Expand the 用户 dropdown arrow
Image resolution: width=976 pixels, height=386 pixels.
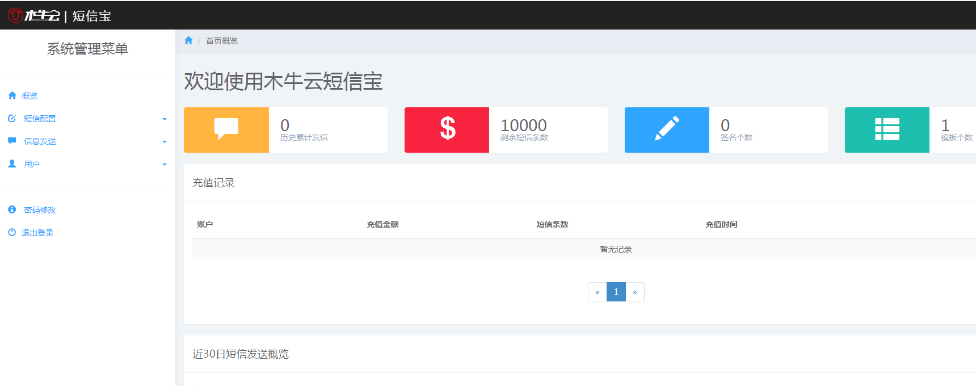(165, 165)
